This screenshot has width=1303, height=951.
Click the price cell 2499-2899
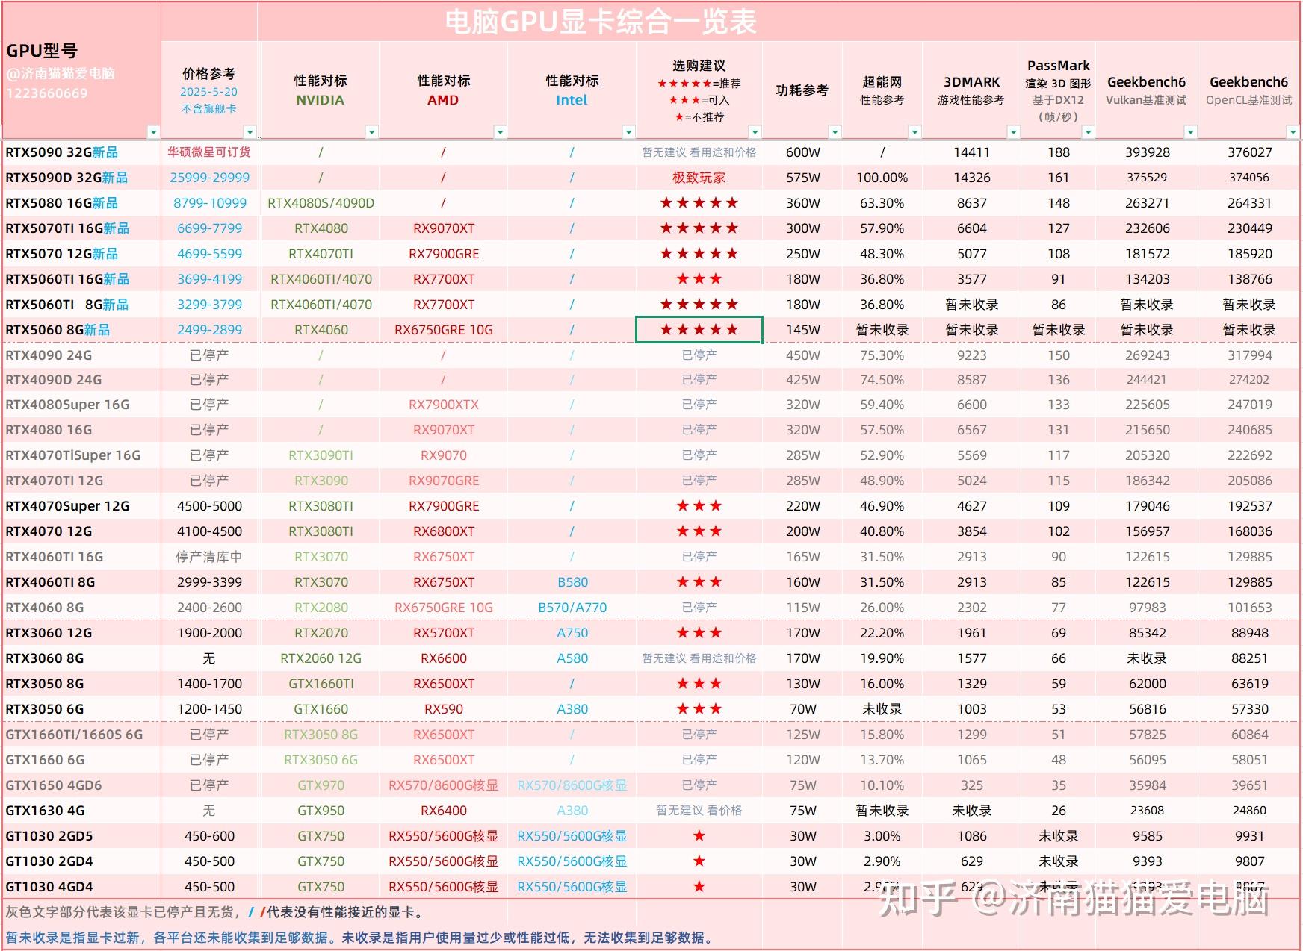pos(209,330)
